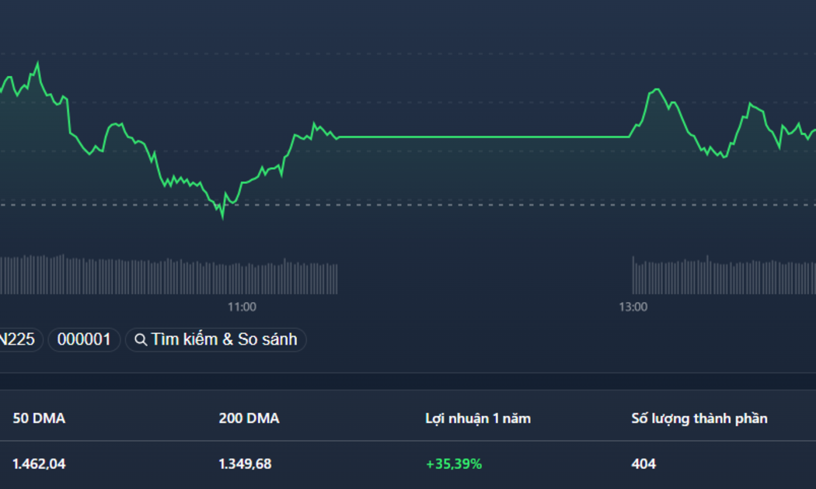The height and width of the screenshot is (489, 816).
Task: Click the afternoon session volume bars
Action: coord(724,275)
